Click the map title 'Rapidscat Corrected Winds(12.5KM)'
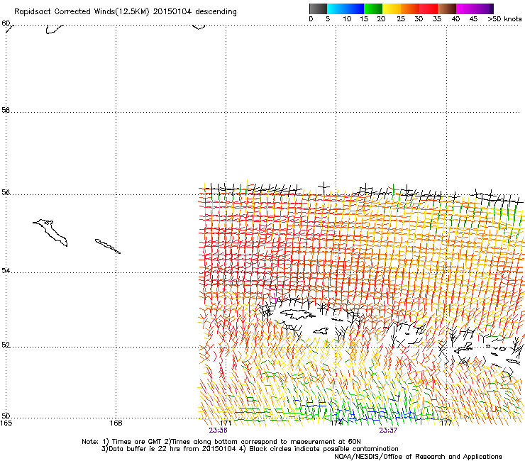Screen dimensions: 525x461 tap(82, 12)
